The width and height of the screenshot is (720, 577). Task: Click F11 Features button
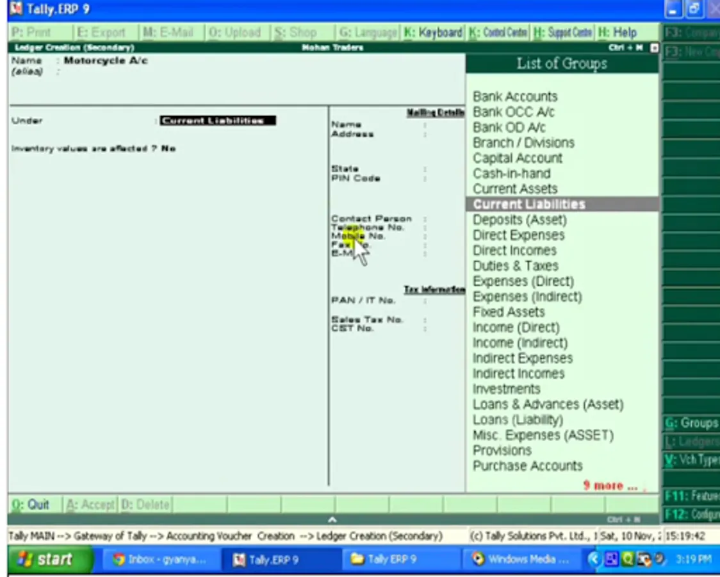(x=692, y=496)
